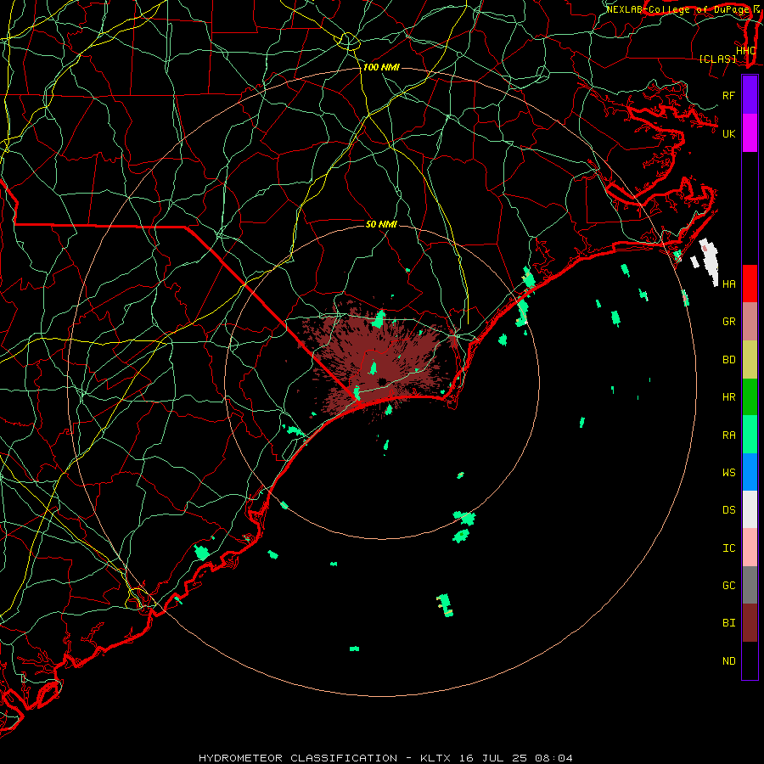
Task: Click the [CLAS] units label
Action: pyautogui.click(x=717, y=59)
